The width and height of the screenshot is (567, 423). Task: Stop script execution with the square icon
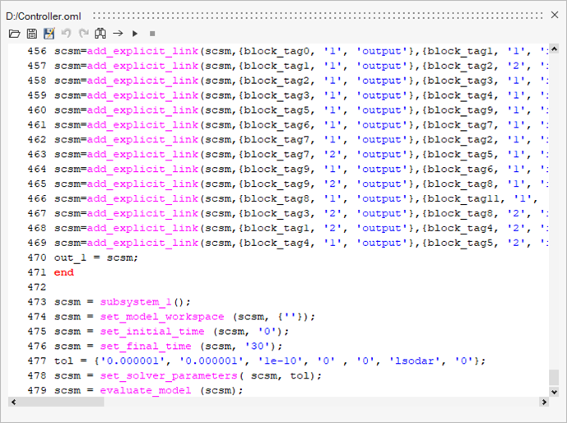pos(152,34)
